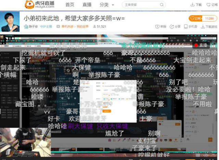
Task: Open the 单机热游 category link
Action: click(x=67, y=27)
